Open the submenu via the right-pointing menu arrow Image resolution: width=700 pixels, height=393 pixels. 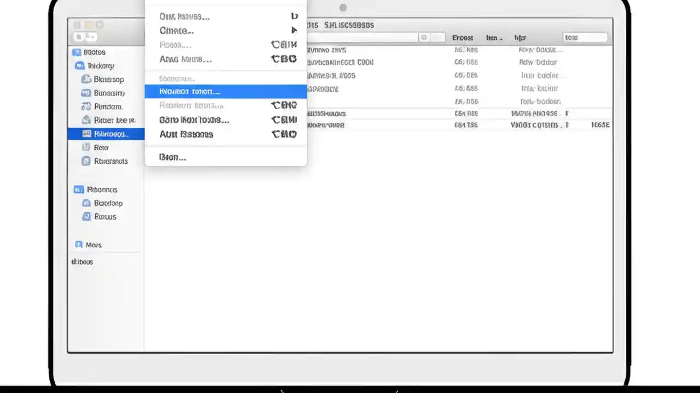point(294,31)
